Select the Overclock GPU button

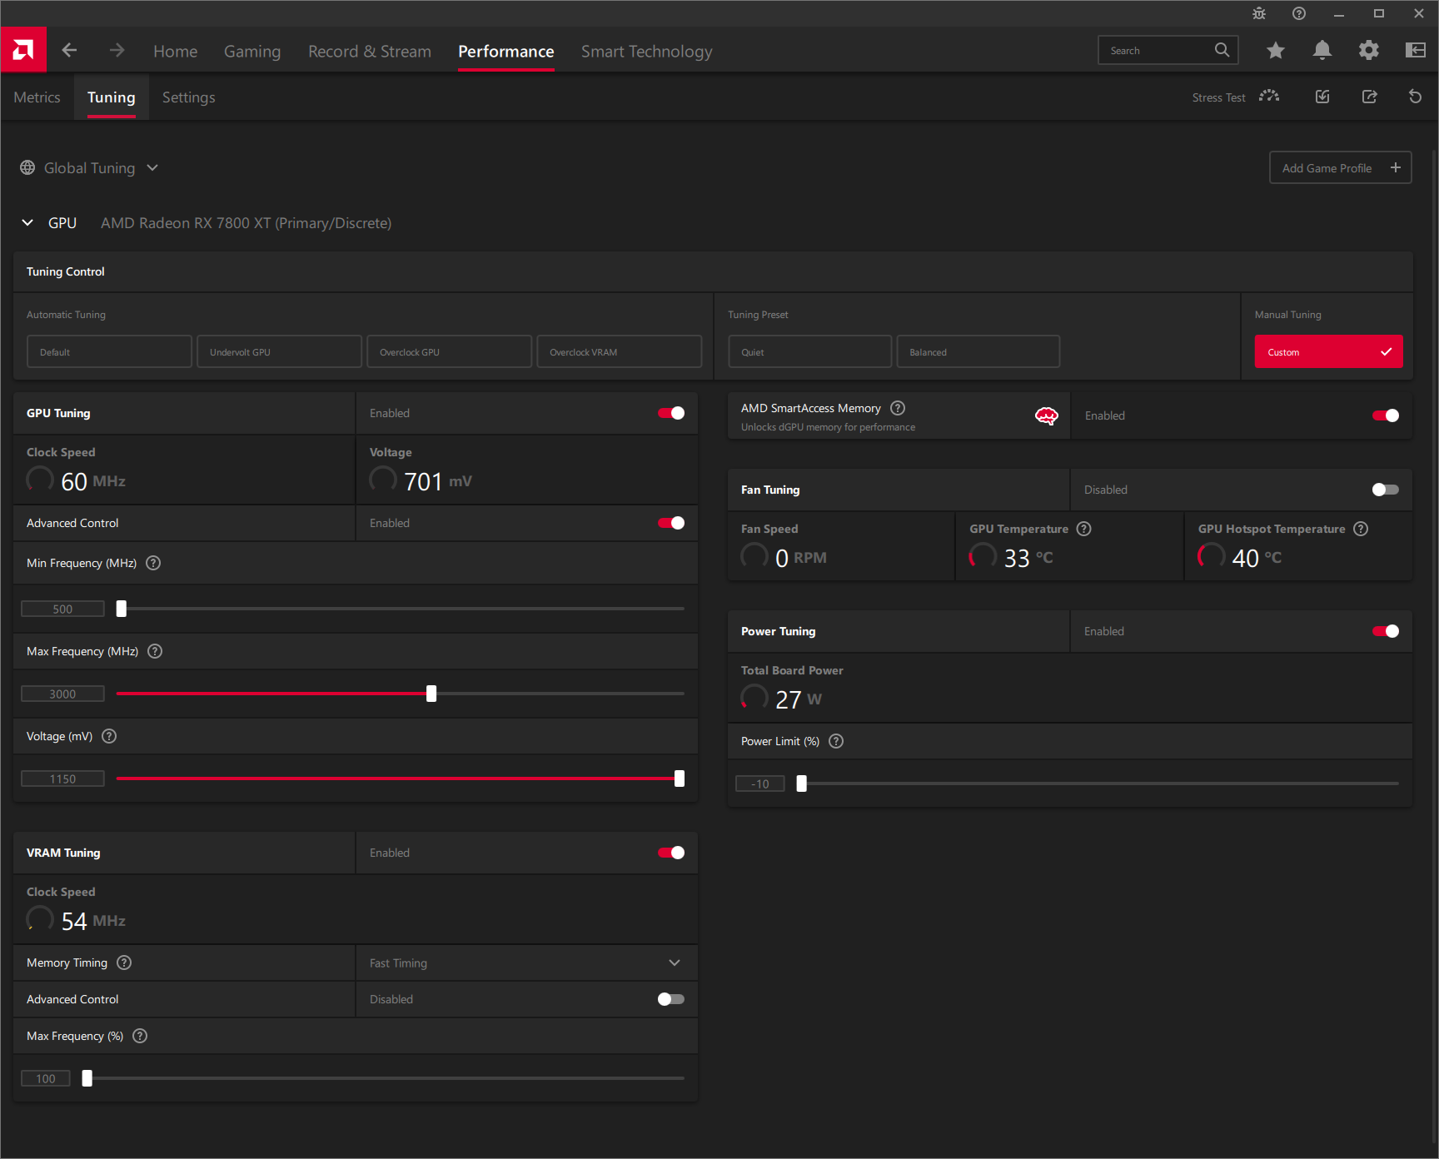click(449, 351)
